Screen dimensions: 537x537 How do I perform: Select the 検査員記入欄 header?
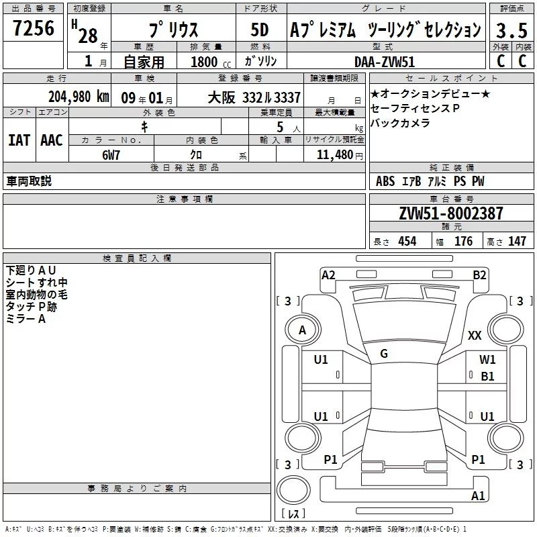pos(137,258)
